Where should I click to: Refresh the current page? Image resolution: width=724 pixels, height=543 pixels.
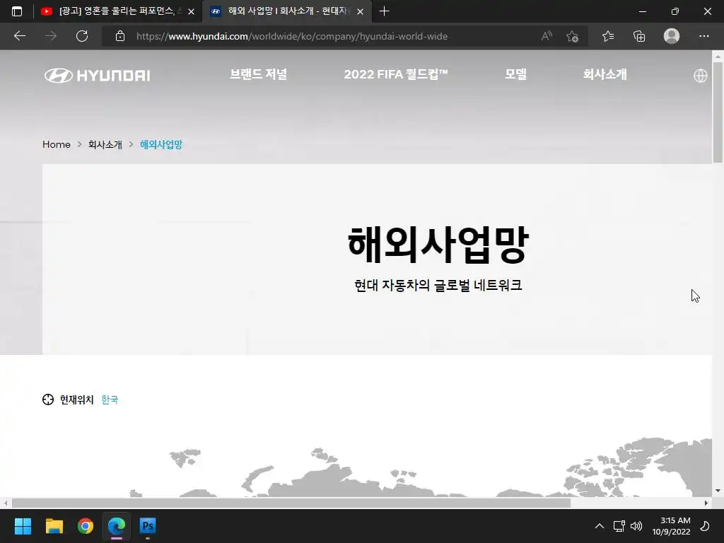82,36
